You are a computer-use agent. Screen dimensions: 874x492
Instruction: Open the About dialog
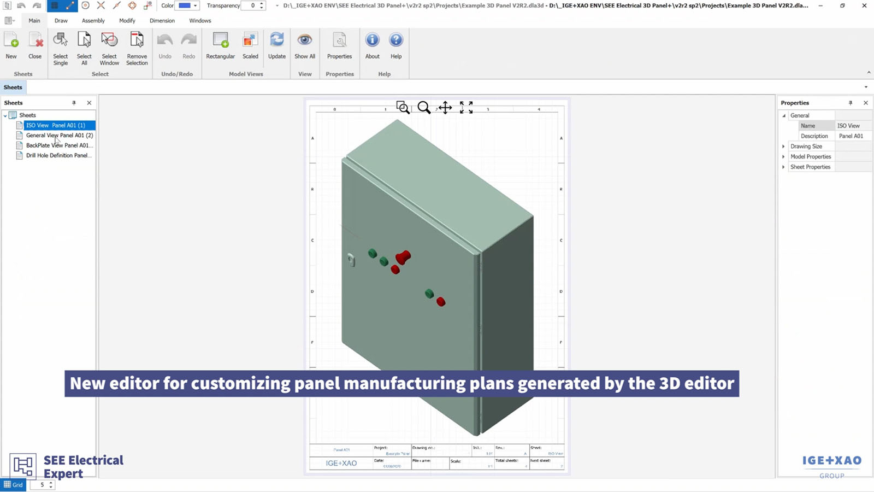click(373, 46)
